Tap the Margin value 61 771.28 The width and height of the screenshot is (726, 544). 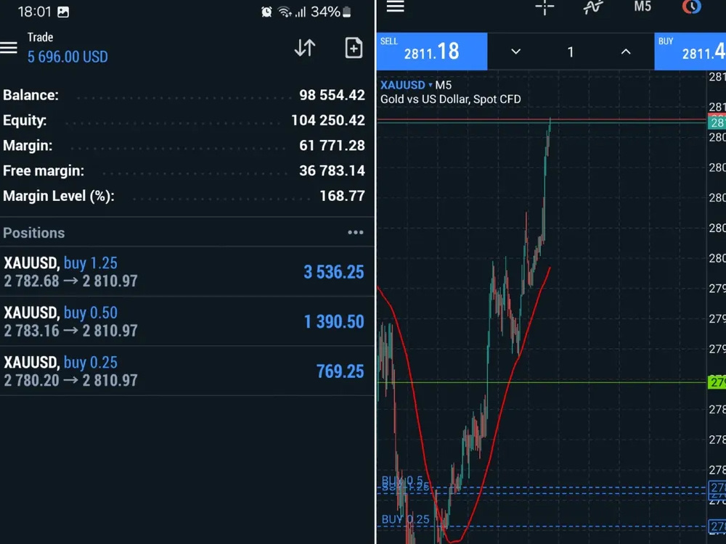tap(332, 145)
